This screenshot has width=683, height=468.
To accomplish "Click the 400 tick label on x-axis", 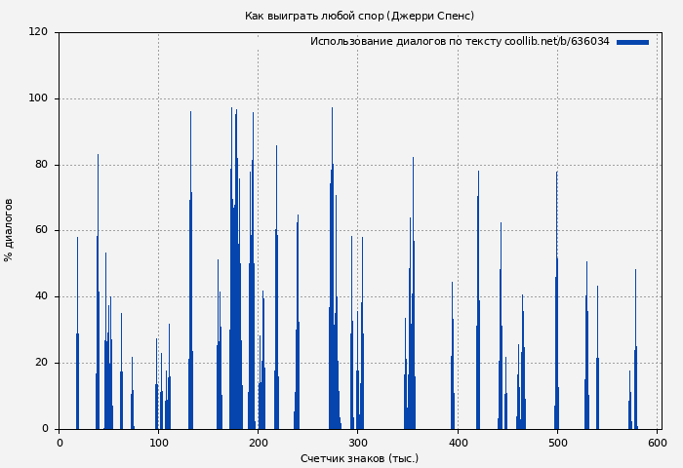I will (x=458, y=442).
